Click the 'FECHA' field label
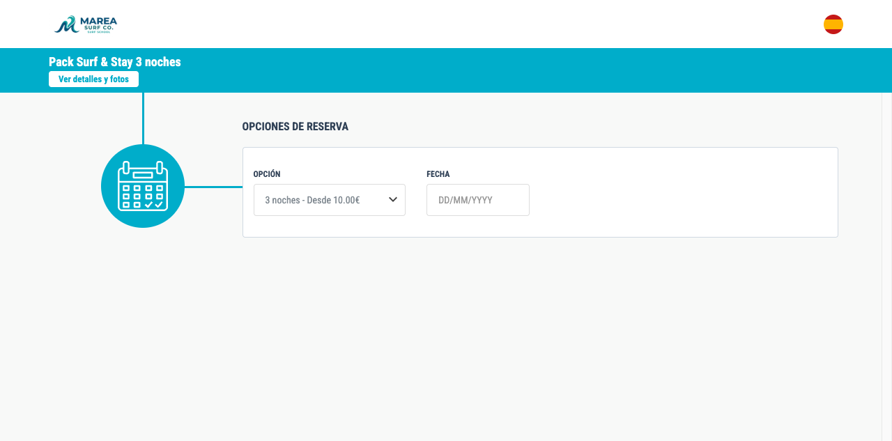This screenshot has height=441, width=892. [x=438, y=174]
